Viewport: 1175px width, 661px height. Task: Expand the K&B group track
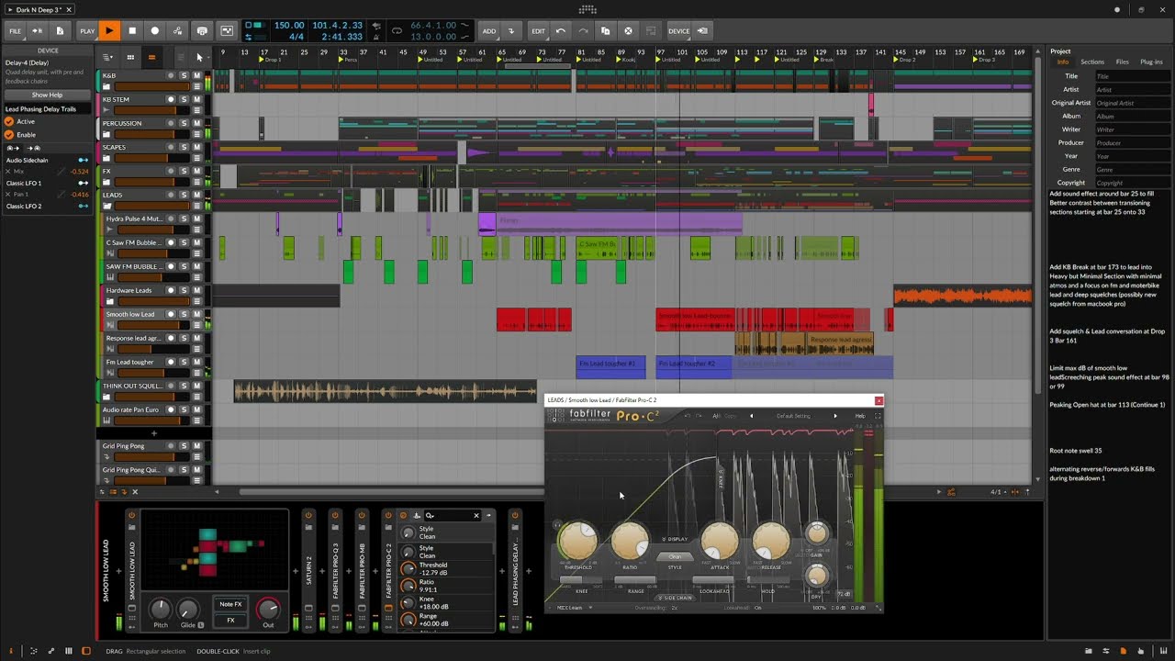pos(106,86)
